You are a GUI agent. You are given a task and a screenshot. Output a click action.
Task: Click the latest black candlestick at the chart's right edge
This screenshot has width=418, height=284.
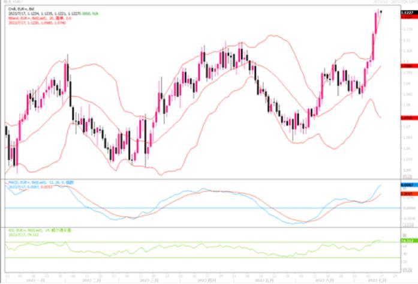click(381, 11)
